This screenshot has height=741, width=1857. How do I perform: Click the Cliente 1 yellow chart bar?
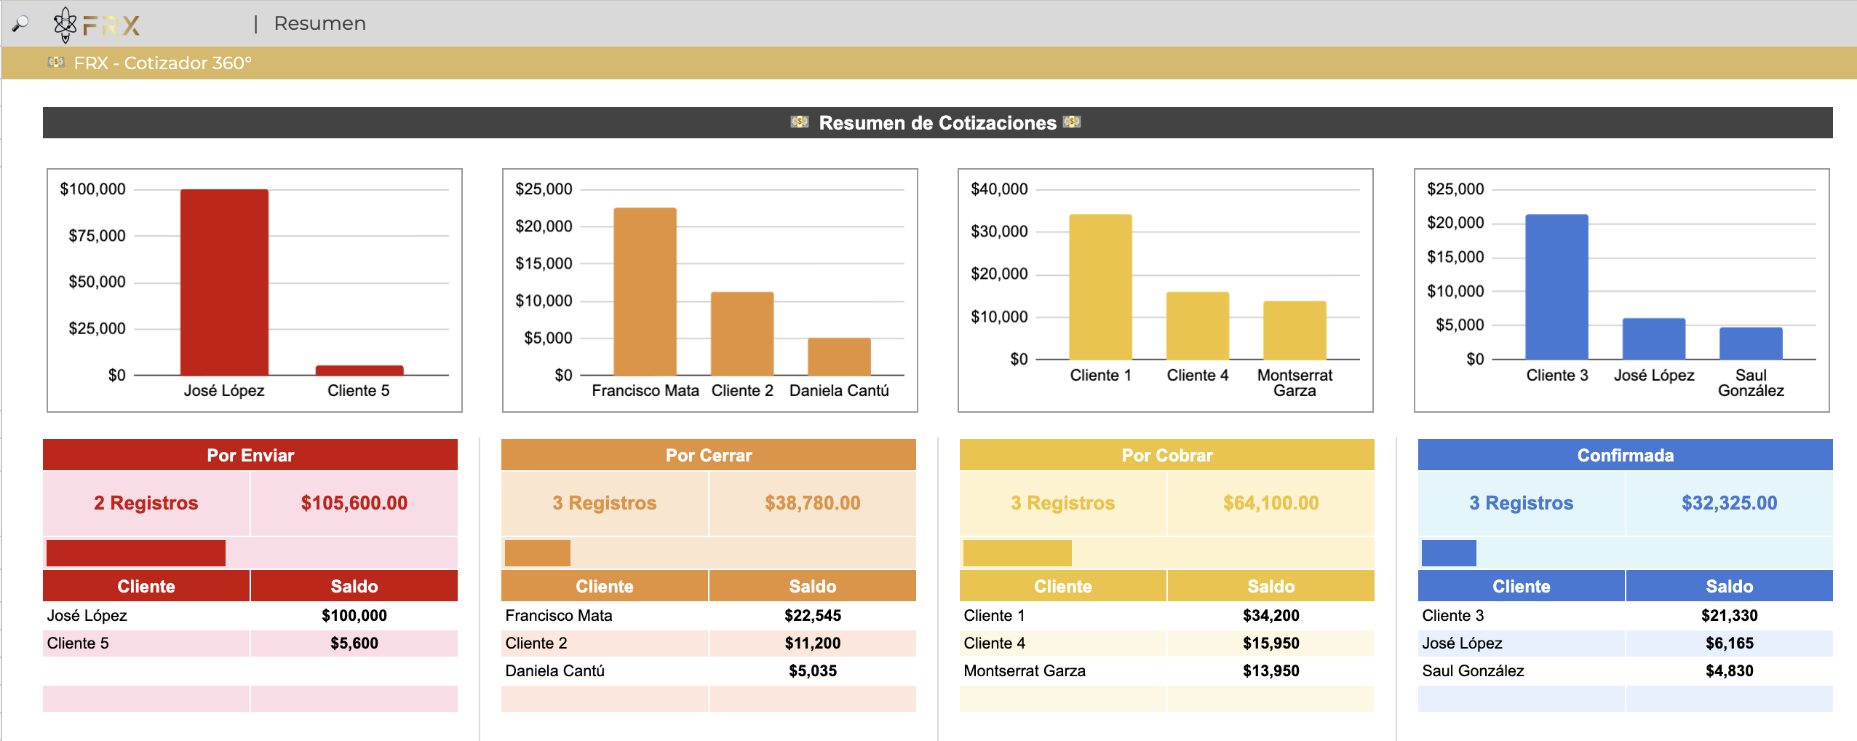coord(1100,287)
